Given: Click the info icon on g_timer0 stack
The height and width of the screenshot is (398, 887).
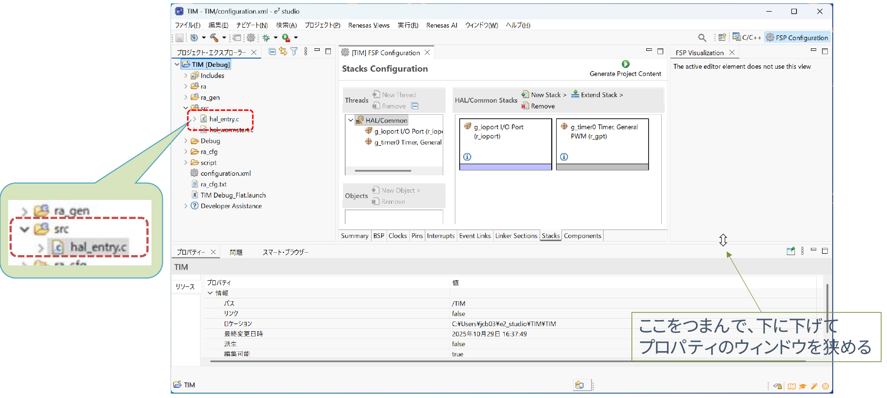Looking at the screenshot, I should [564, 157].
